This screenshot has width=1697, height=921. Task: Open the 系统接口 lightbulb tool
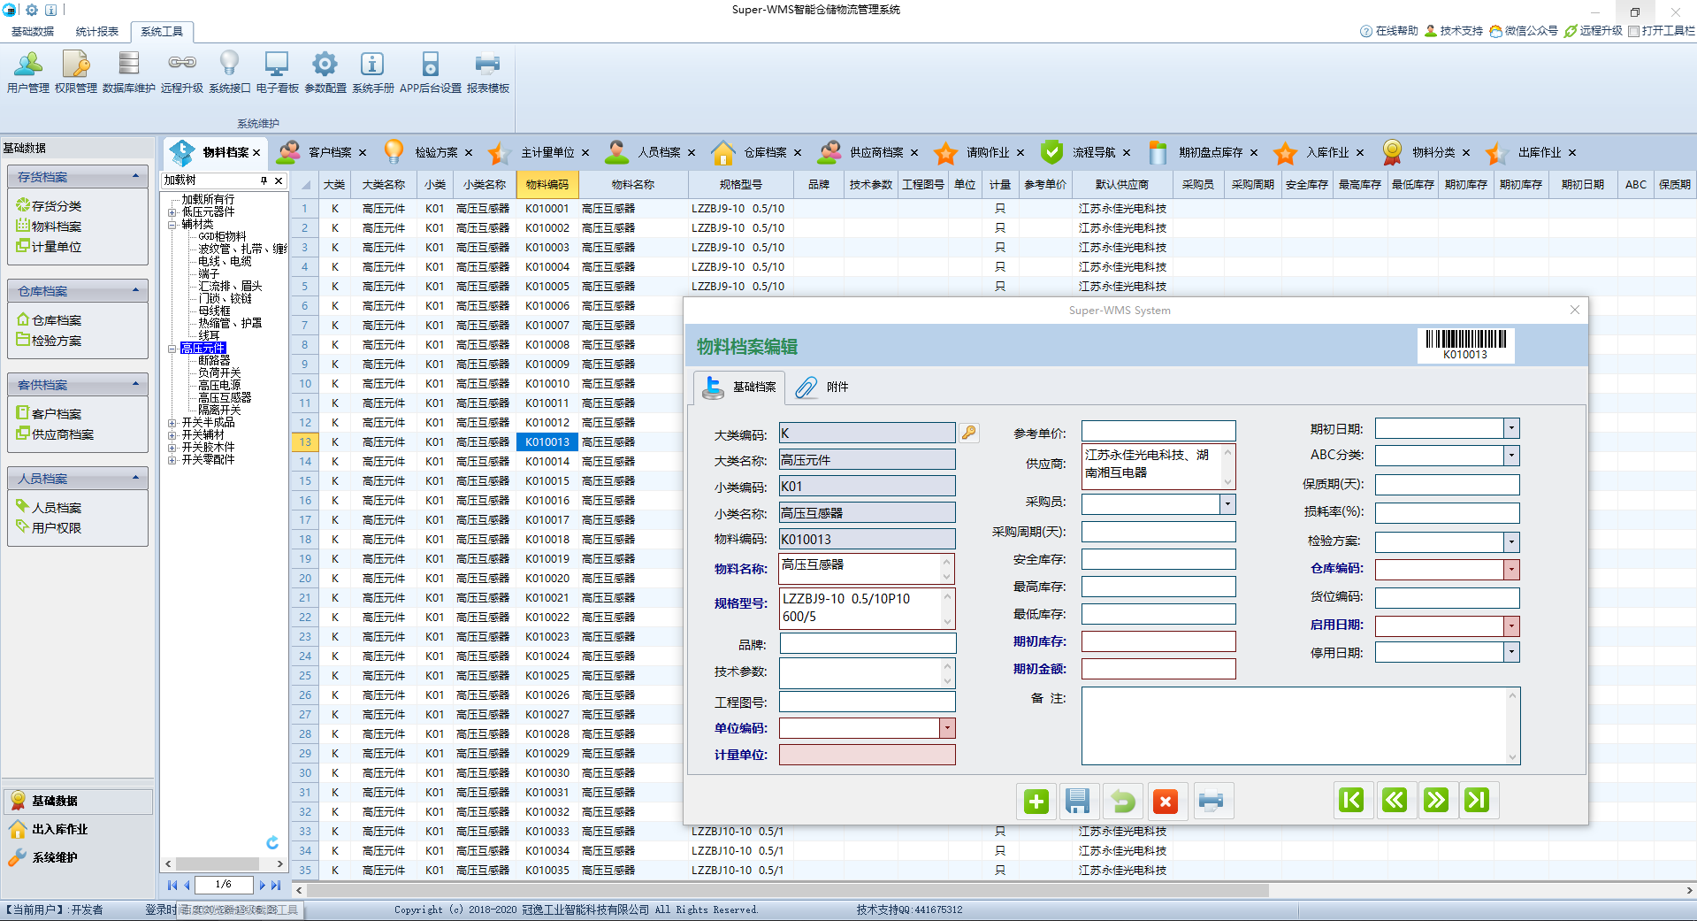(230, 72)
